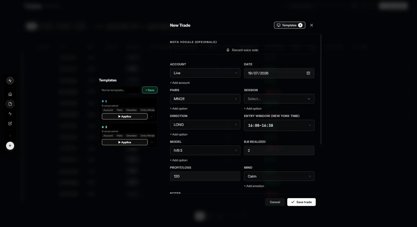The image size is (417, 227).
Task: Click + Add option under Model
Action: (179, 160)
